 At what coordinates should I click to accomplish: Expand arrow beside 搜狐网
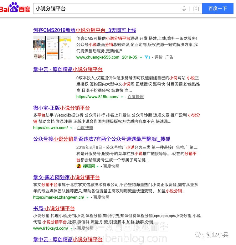click(x=98, y=167)
